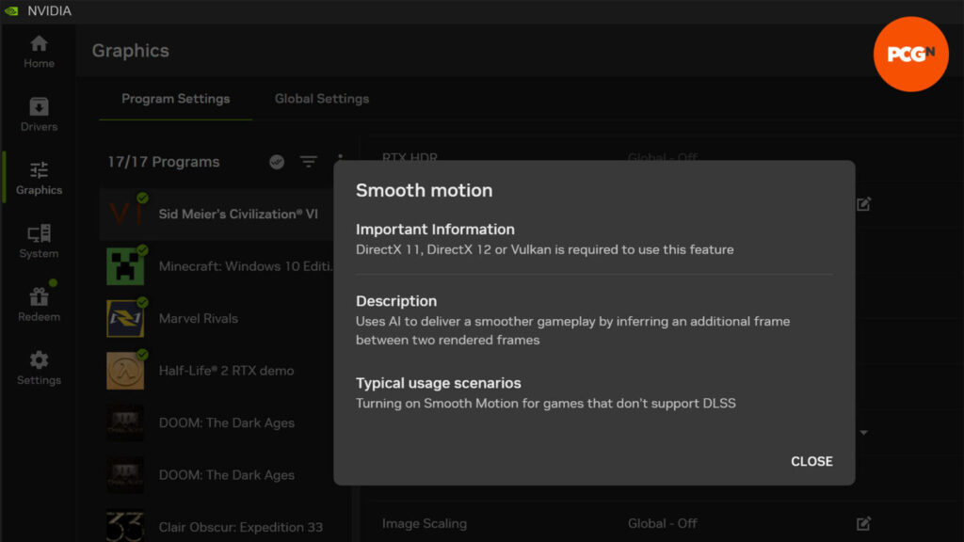Select Sid Meier's Civilization VI program
Image resolution: width=964 pixels, height=542 pixels.
(x=217, y=214)
